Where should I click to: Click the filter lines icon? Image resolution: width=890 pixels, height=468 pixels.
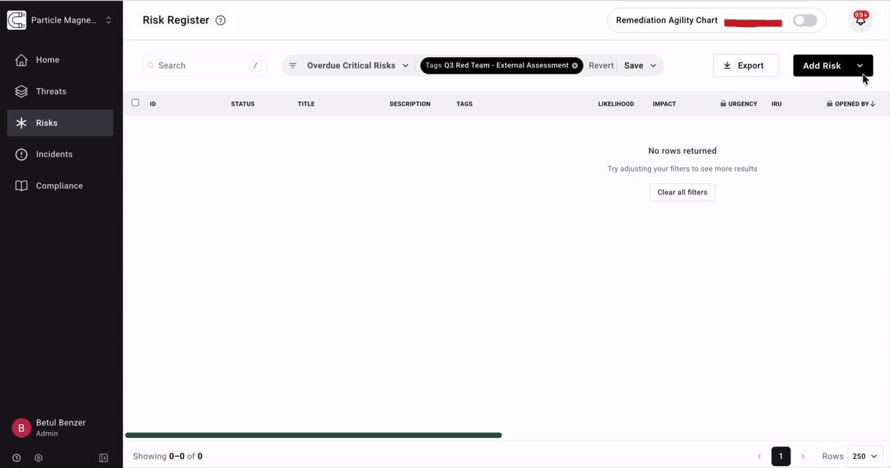tap(293, 65)
